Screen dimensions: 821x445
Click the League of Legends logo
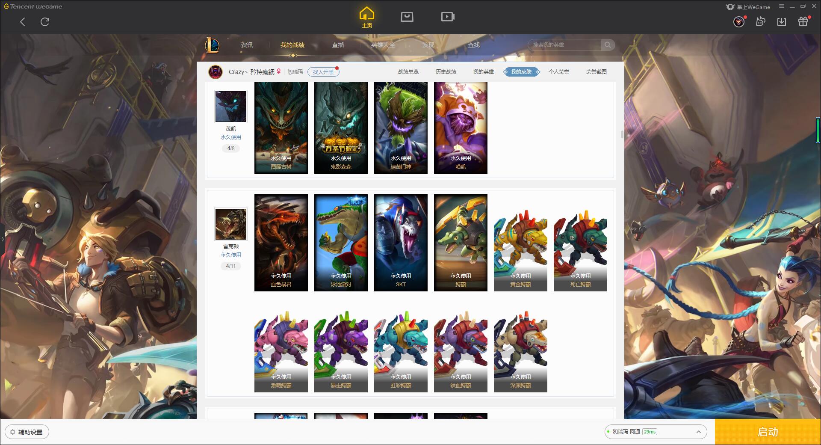[x=213, y=45]
